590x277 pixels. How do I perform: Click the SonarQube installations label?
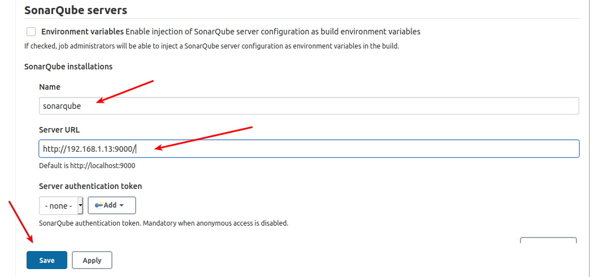coord(68,67)
